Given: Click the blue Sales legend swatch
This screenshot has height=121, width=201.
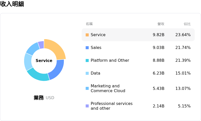Looking at the screenshot, I should [x=87, y=48].
